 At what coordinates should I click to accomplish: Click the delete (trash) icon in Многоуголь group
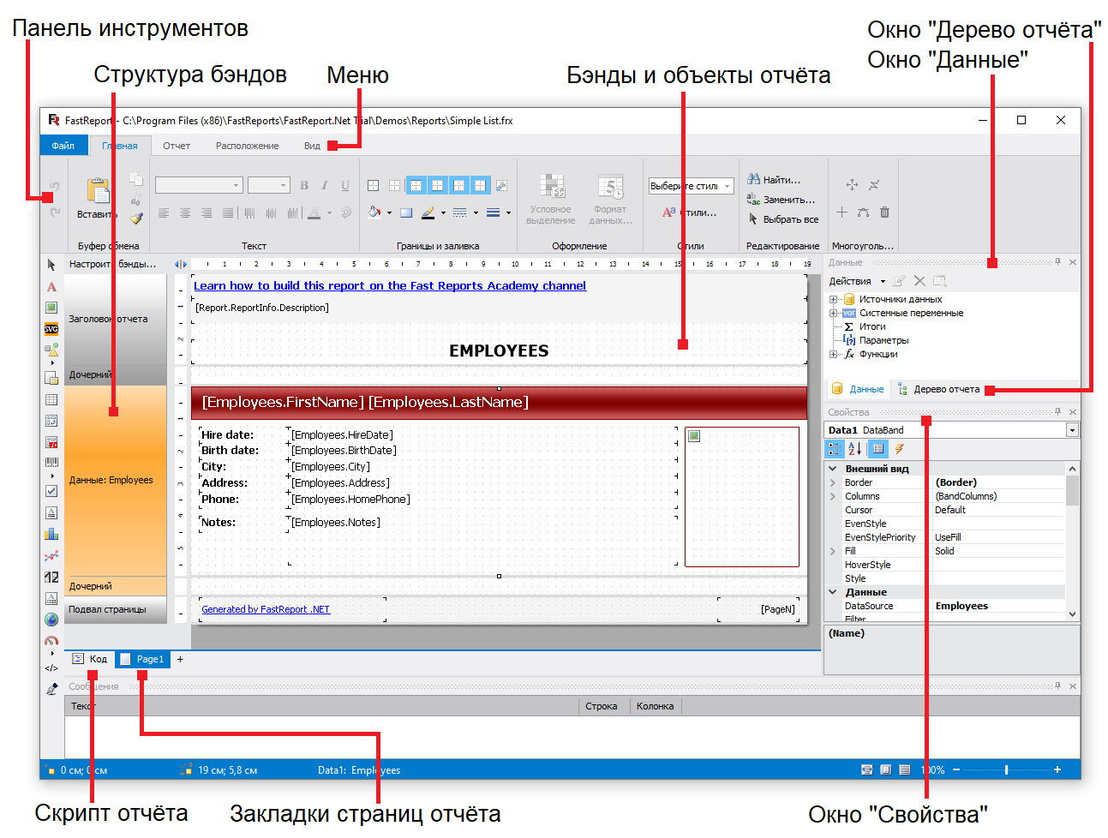884,212
